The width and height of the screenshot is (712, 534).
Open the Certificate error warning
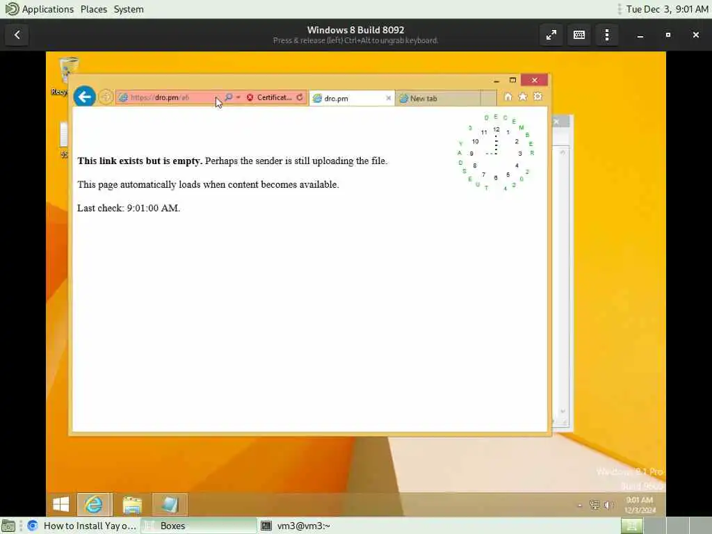click(x=269, y=97)
